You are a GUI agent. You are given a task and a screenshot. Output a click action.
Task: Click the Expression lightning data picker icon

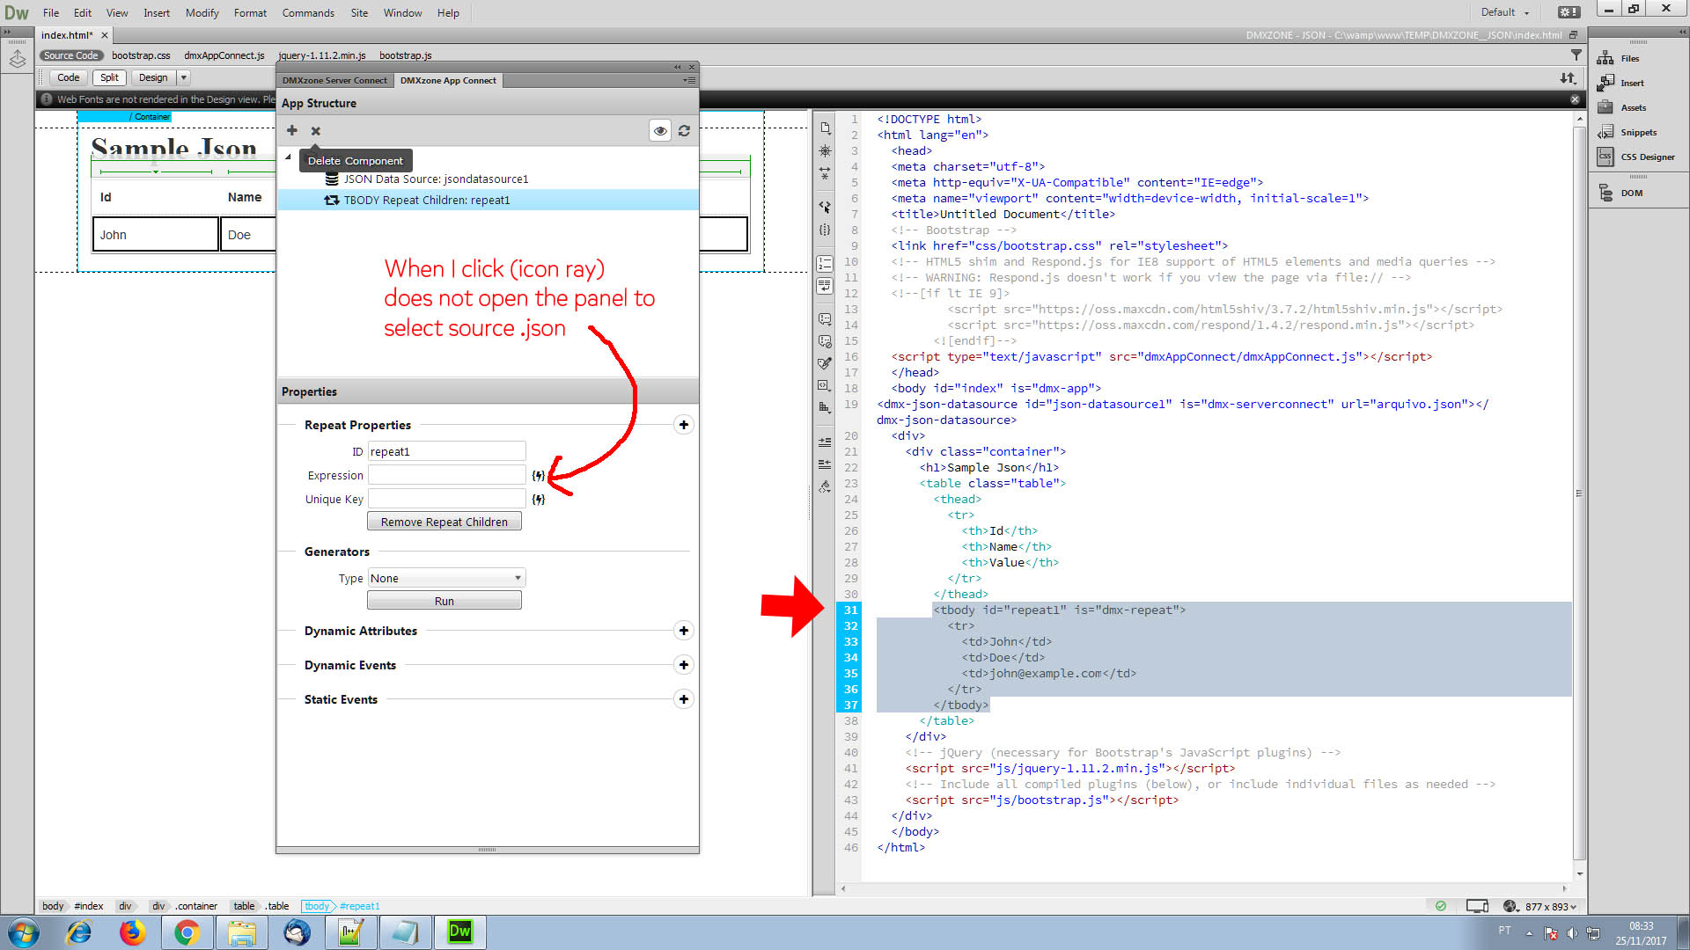(x=538, y=476)
